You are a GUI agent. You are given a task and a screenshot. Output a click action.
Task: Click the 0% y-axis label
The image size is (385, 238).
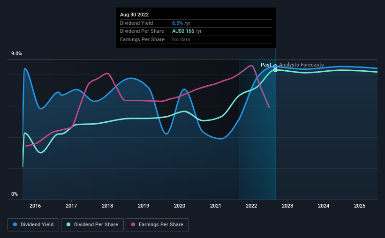15,194
